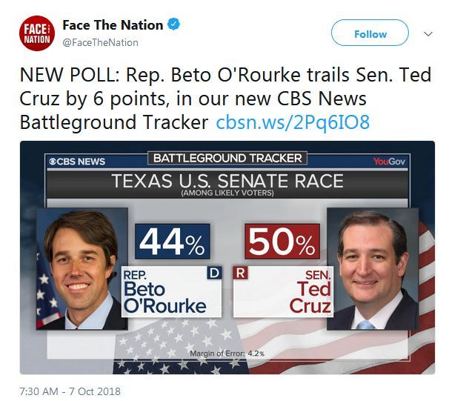Click the Battleground Tracker banner label
449x401 pixels.
pos(227,158)
